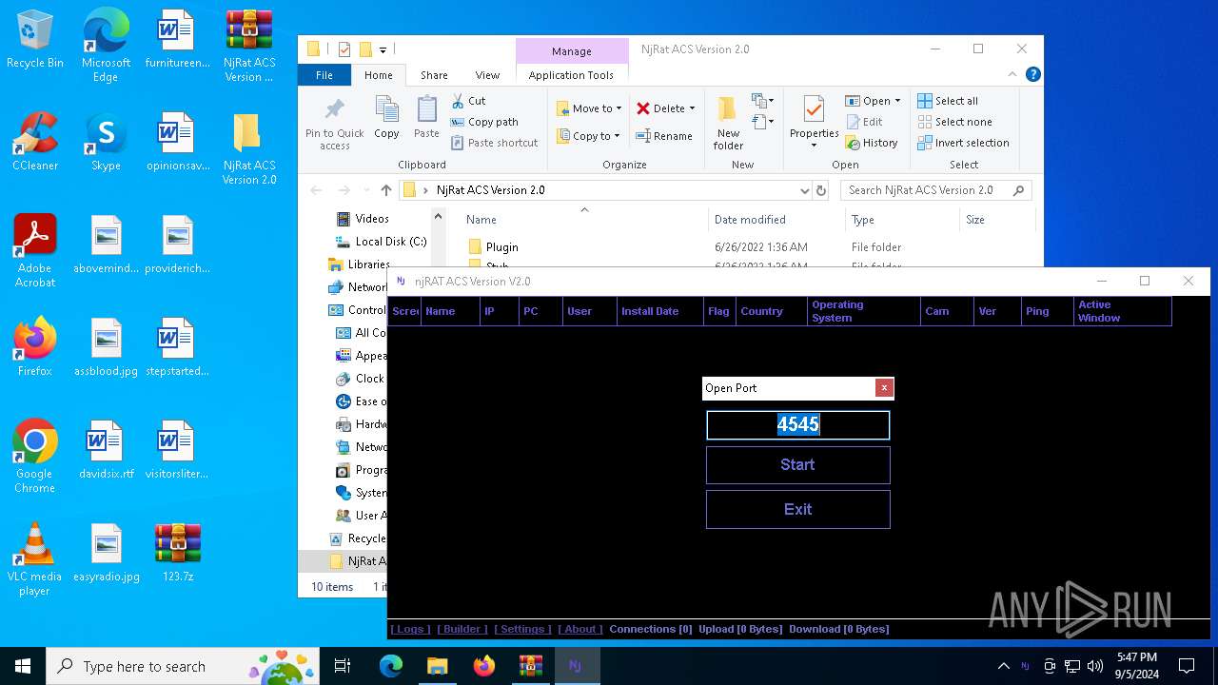Screen dimensions: 1218x685
Task: Click Invert selection in ribbon
Action: point(963,143)
